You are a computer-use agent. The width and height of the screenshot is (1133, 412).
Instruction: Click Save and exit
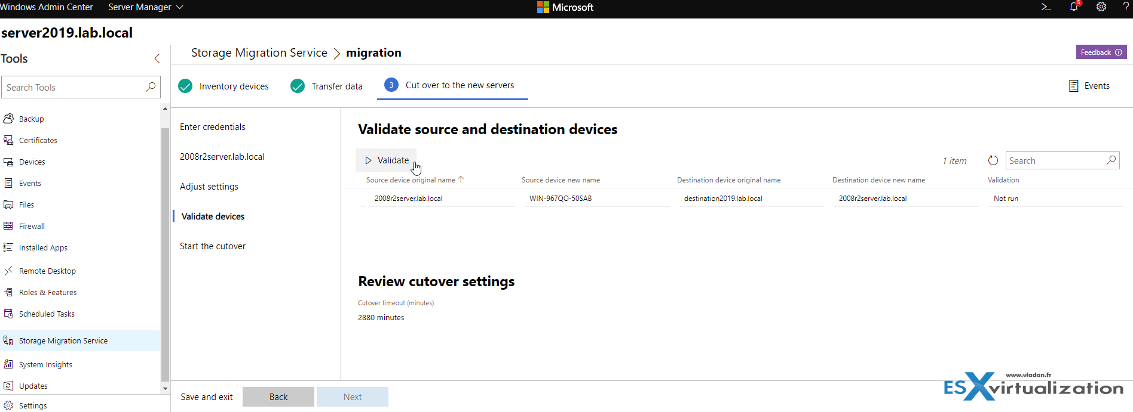(207, 397)
